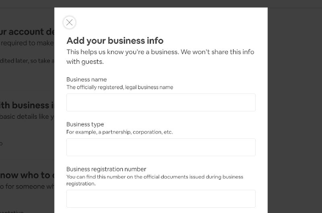
Task: Click the "partnership, corporation, etc." helper text
Action: tap(137, 132)
